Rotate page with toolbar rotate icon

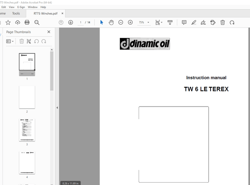click(232, 23)
